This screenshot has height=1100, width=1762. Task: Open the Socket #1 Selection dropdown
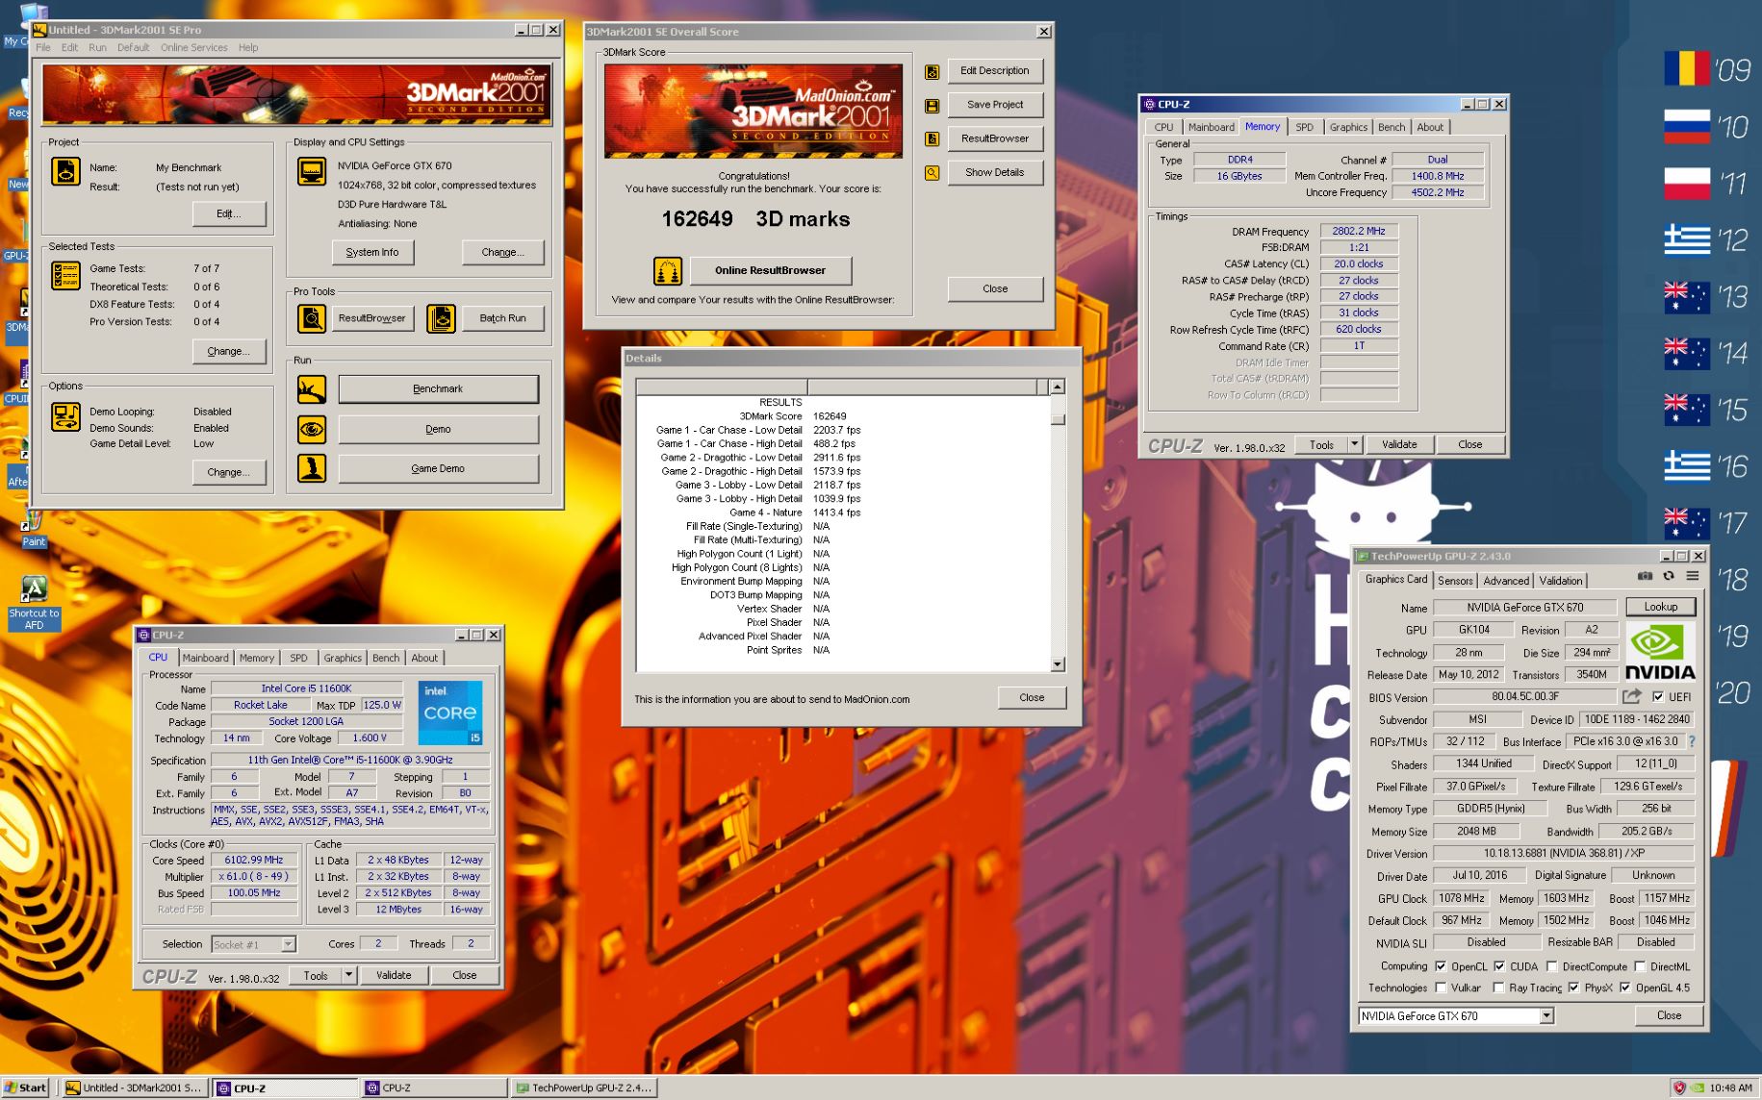[288, 944]
